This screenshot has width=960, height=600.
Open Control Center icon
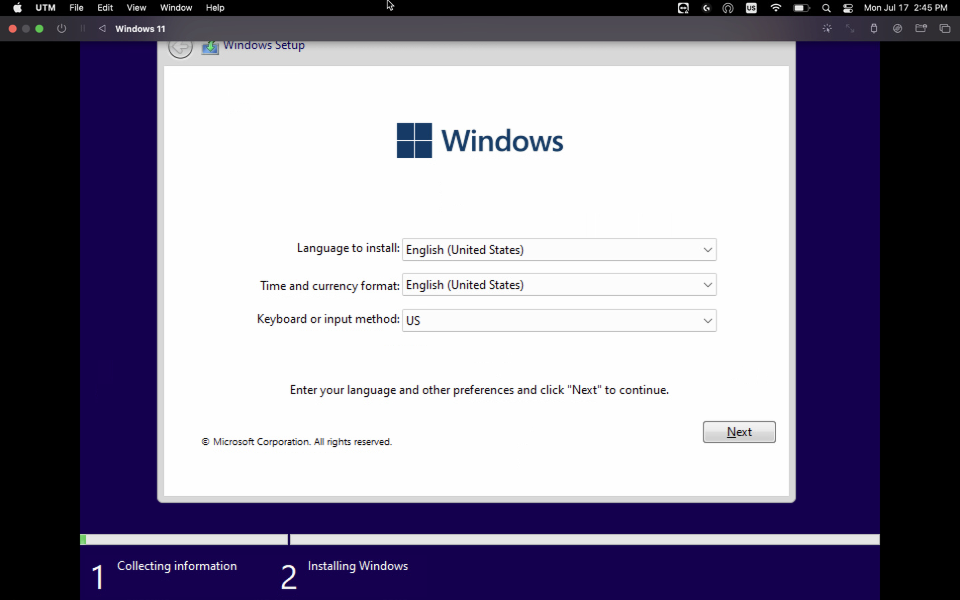pyautogui.click(x=848, y=8)
